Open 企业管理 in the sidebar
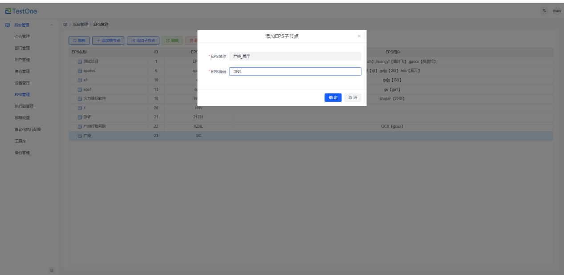This screenshot has width=564, height=275. [x=22, y=36]
